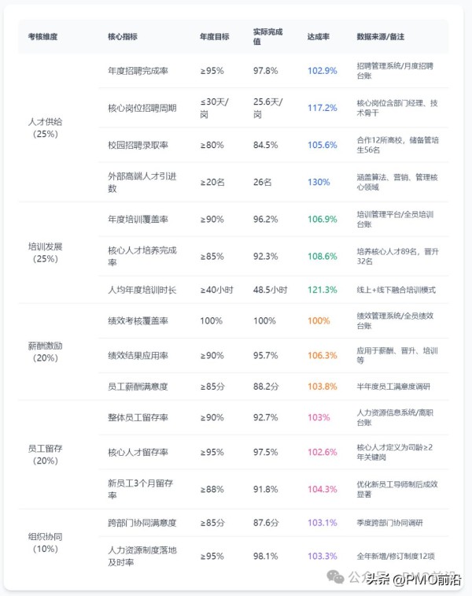Click the purple 103.3% achievement rate
Screen dimensions: 472x596
pos(322,556)
